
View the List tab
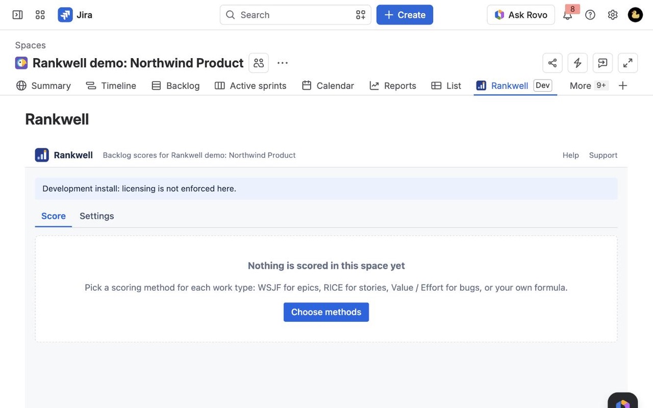446,86
